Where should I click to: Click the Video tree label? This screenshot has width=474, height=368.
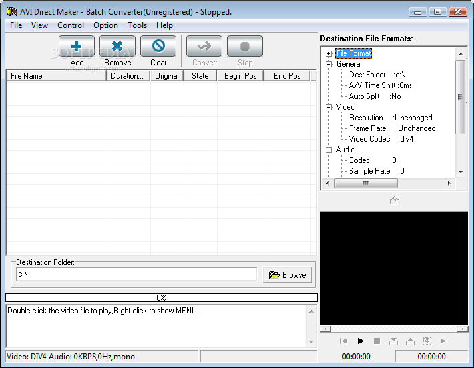(x=345, y=107)
